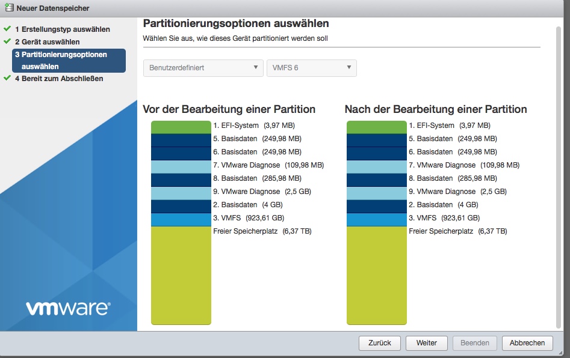Click green checkmark beside Bereit zum Abschließen
Image resolution: width=570 pixels, height=358 pixels.
[x=7, y=78]
